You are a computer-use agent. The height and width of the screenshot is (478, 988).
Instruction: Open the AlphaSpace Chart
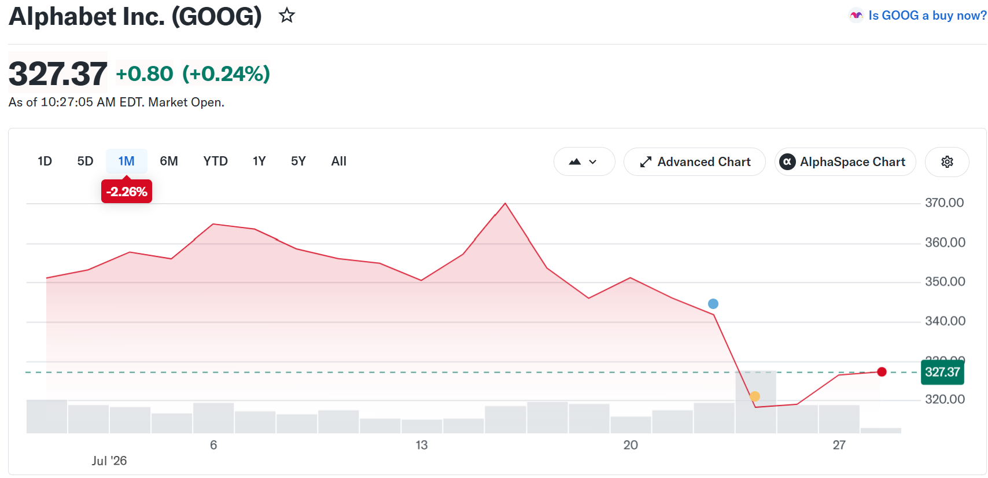click(x=845, y=162)
